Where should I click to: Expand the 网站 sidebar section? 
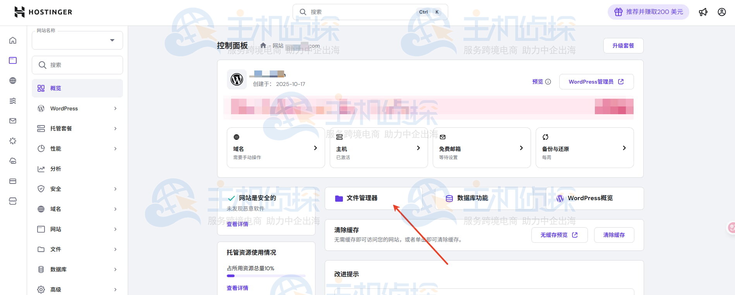[77, 229]
